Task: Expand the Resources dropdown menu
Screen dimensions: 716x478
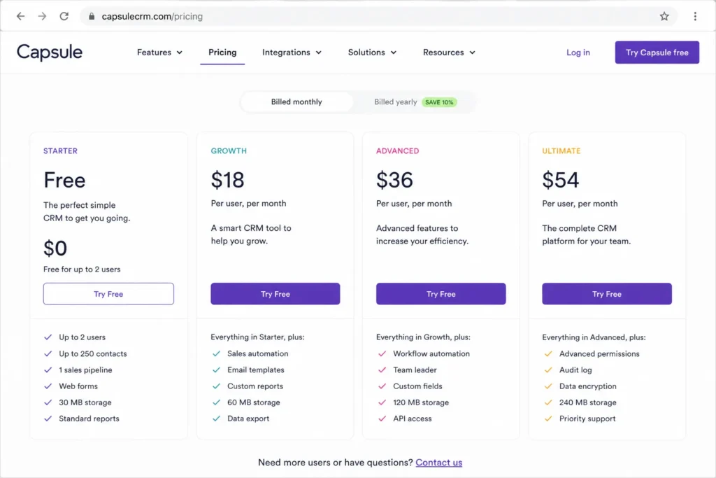Action: pos(449,52)
